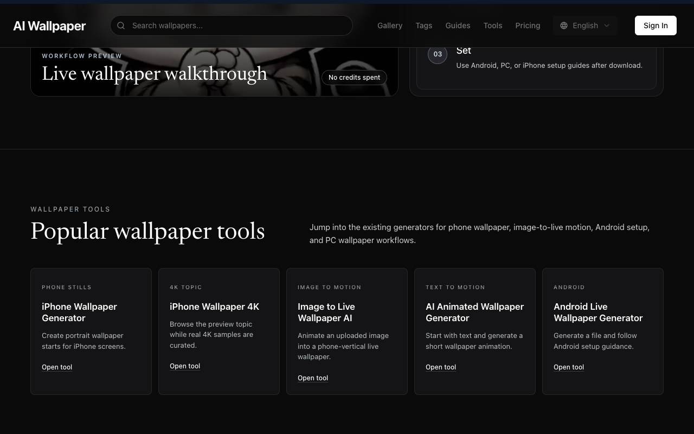Click the TEXT TO MOTION card label
The height and width of the screenshot is (434, 694).
pyautogui.click(x=455, y=288)
